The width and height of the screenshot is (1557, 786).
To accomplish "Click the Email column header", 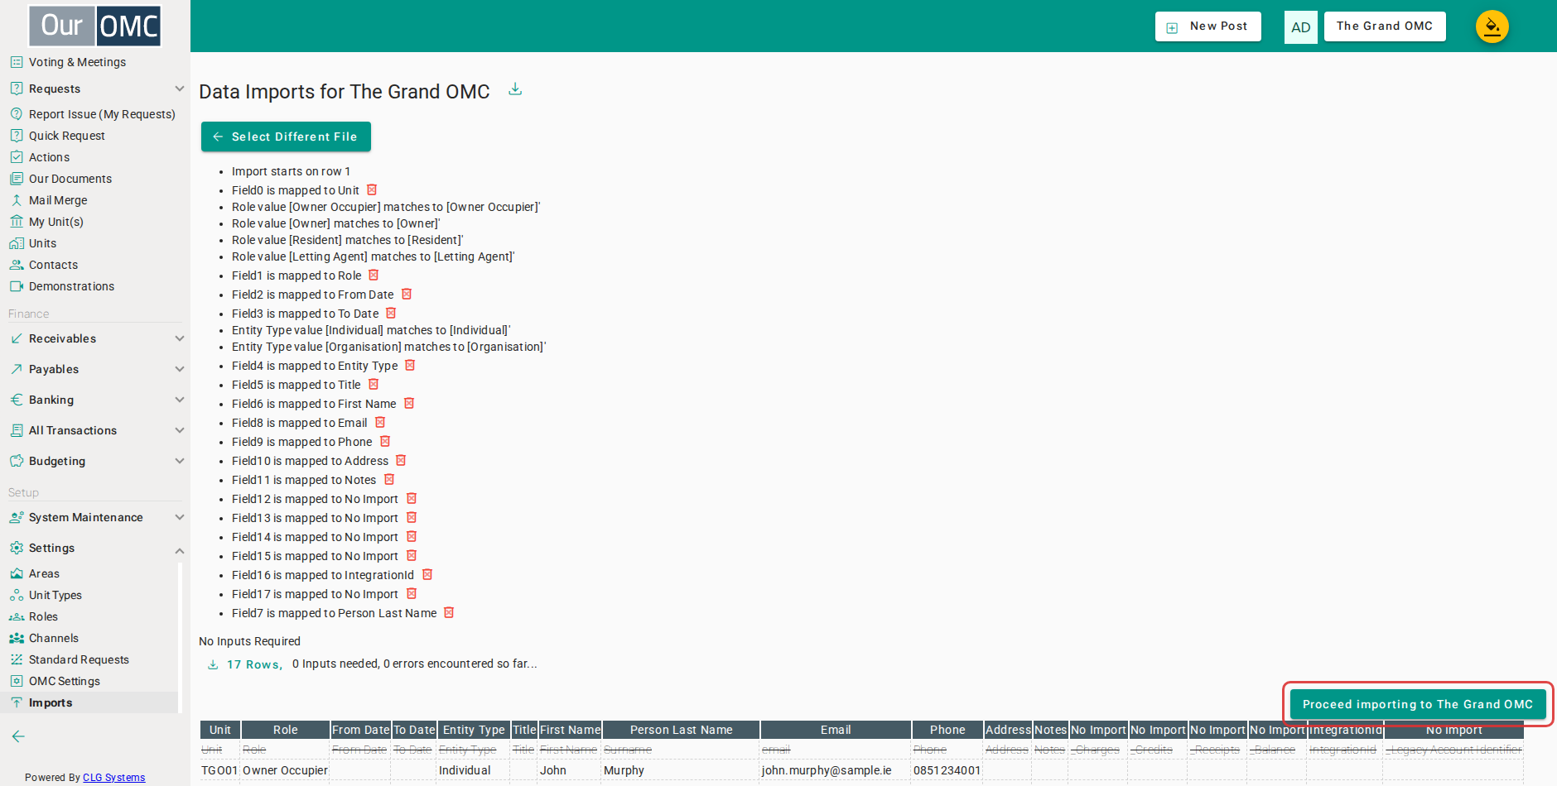I will (x=836, y=730).
